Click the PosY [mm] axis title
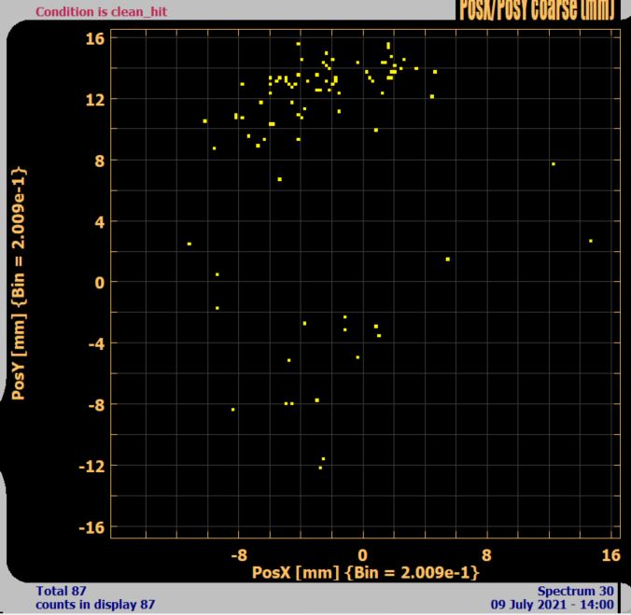 click(19, 283)
